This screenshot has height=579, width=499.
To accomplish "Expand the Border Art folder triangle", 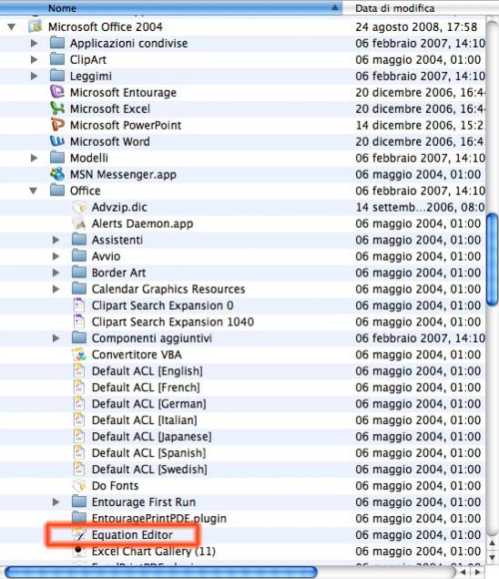I will 56,272.
